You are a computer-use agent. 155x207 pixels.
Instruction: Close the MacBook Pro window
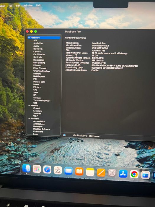(27, 31)
